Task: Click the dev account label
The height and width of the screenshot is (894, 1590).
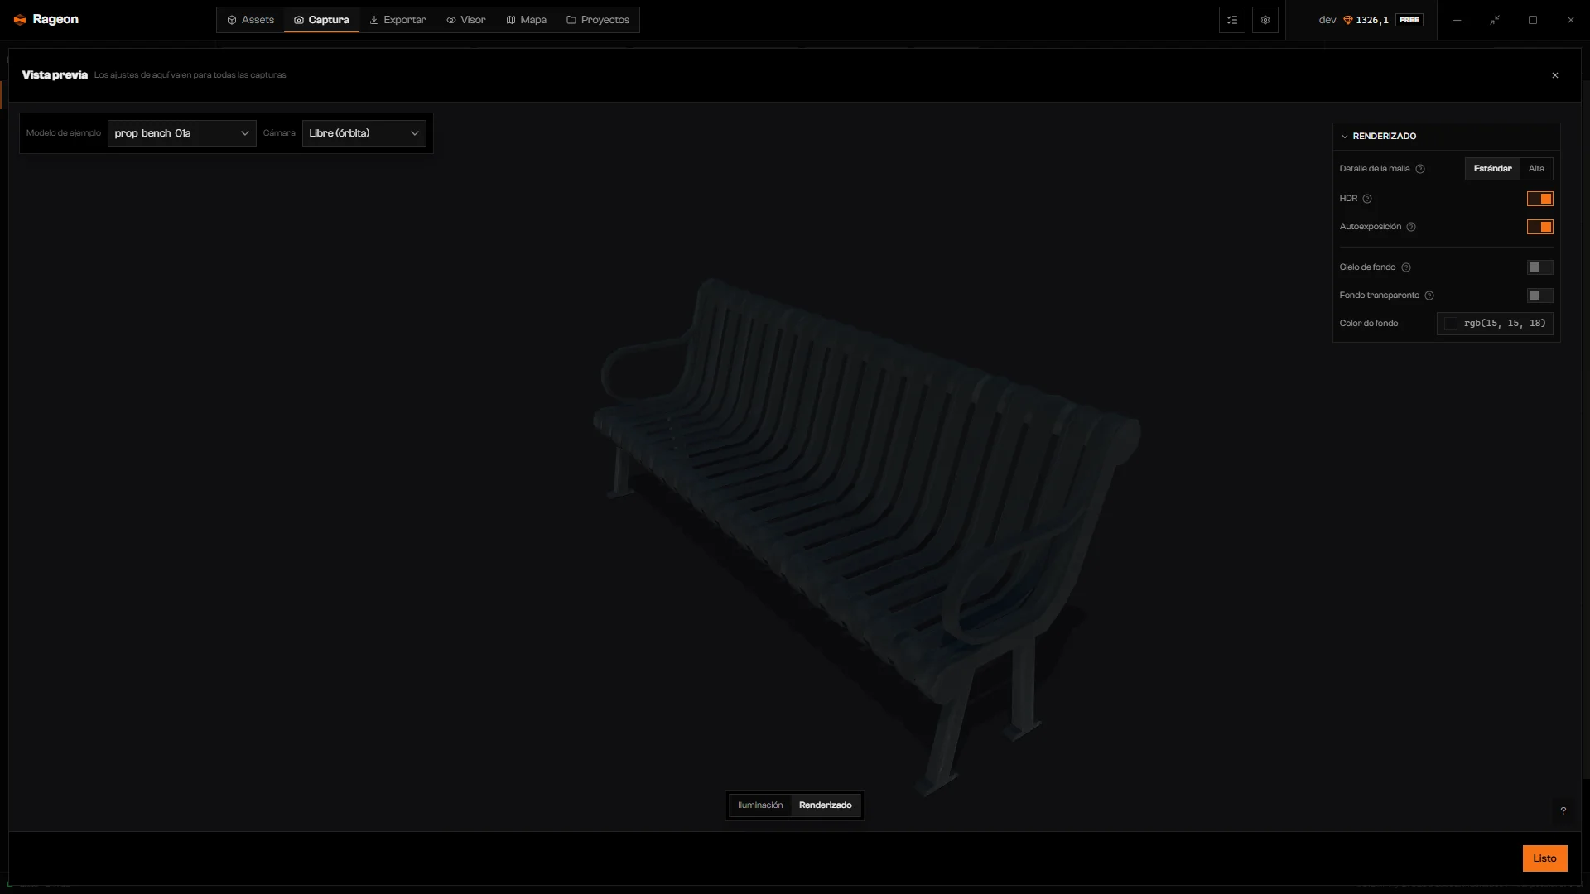Action: click(1327, 20)
